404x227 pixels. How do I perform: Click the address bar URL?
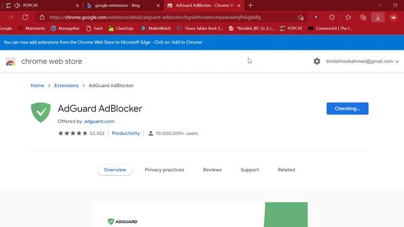point(155,17)
